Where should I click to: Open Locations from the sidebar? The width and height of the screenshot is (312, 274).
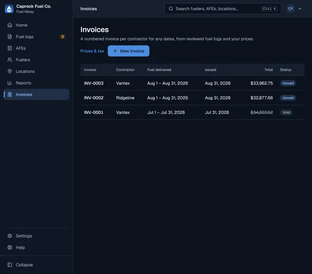37,71
